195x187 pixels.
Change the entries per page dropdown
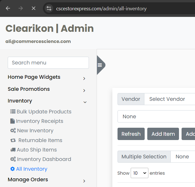(x=139, y=173)
